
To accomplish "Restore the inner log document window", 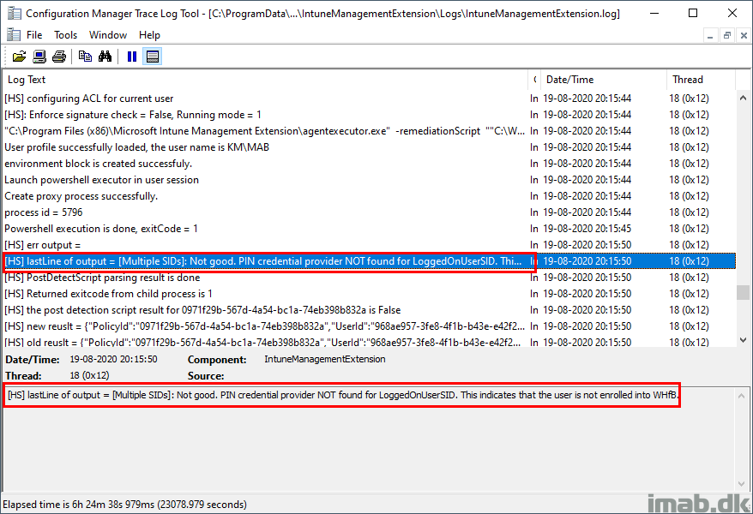I will [x=727, y=35].
